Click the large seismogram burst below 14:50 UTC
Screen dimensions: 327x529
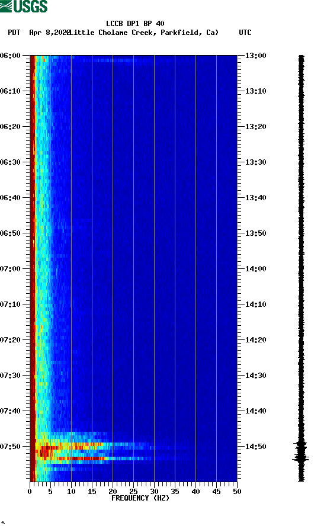click(301, 458)
